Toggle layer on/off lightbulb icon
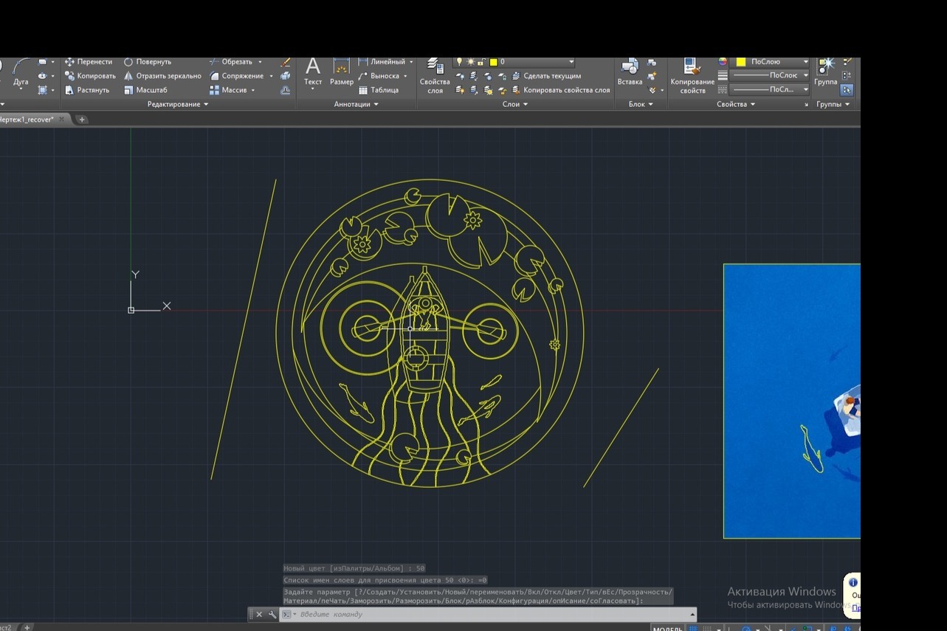This screenshot has height=631, width=947. tap(460, 62)
